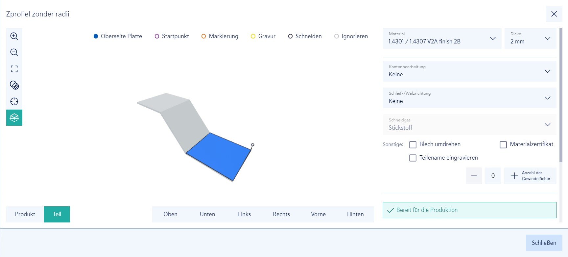Expand the Dicke thickness dropdown

(x=530, y=39)
